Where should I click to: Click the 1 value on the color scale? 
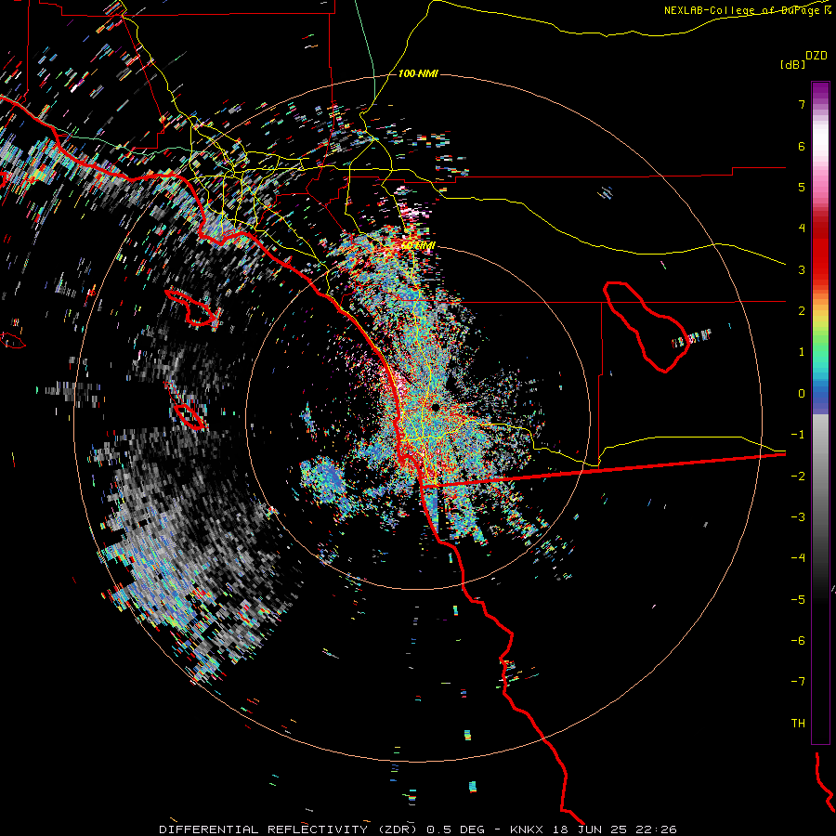pos(802,352)
